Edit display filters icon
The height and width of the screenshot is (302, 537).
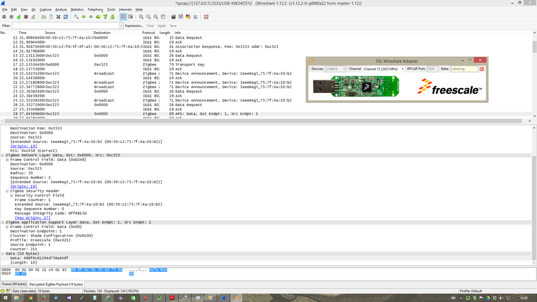(181, 17)
